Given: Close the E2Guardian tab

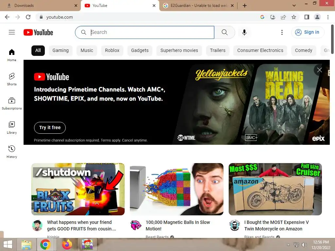Looking at the screenshot, I should click(x=232, y=6).
